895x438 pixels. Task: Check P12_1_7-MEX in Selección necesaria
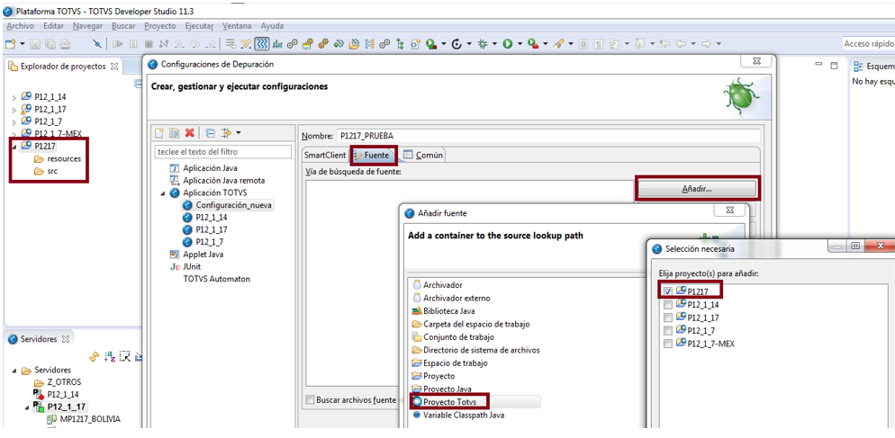tap(668, 344)
